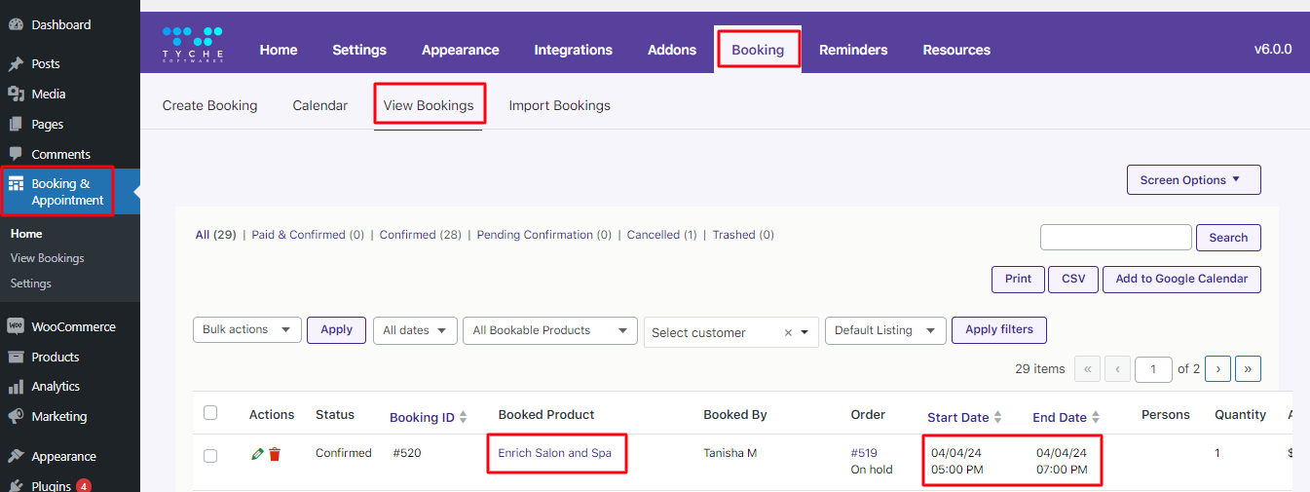Open Enrich Salon and Spa product link

point(555,453)
